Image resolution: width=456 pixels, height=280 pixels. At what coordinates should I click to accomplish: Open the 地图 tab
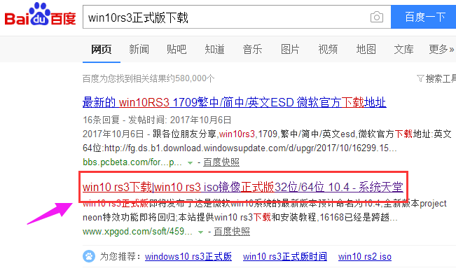[x=366, y=49]
